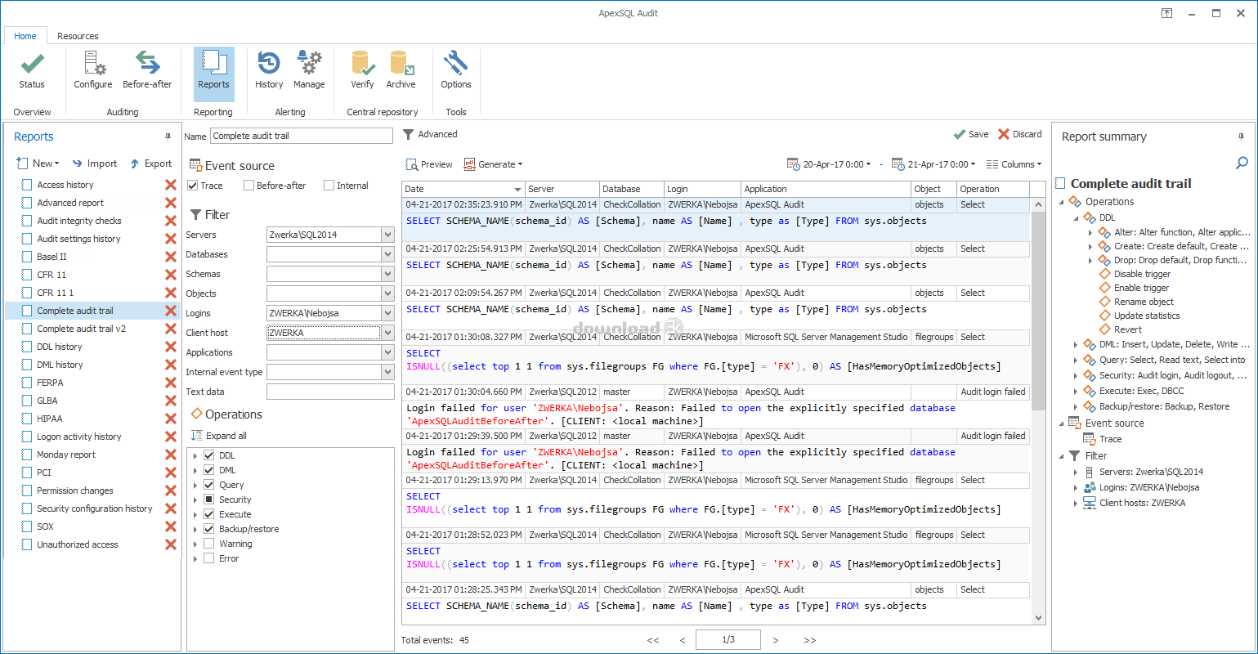1258x654 pixels.
Task: Open the Generate dropdown
Action: coord(493,164)
